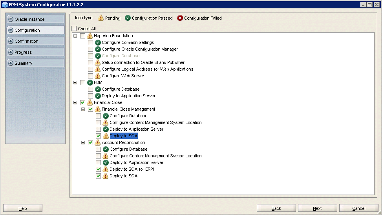Click the Pending legend warning icon
This screenshot has height=215, width=382.
click(x=101, y=18)
